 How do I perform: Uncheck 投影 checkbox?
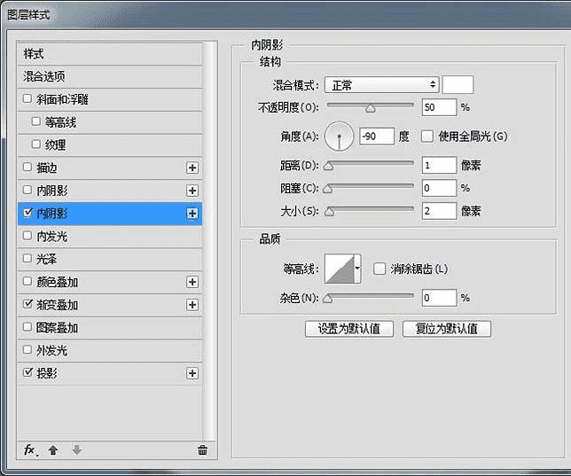[27, 372]
